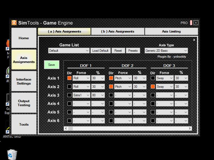This screenshot has height=160, width=214.
Task: Click the horizontal scrollbar left arrow
Action: coord(66,129)
